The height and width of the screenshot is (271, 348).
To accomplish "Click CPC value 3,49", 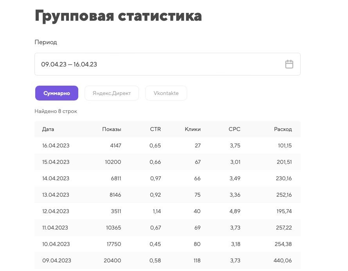I will (235, 178).
